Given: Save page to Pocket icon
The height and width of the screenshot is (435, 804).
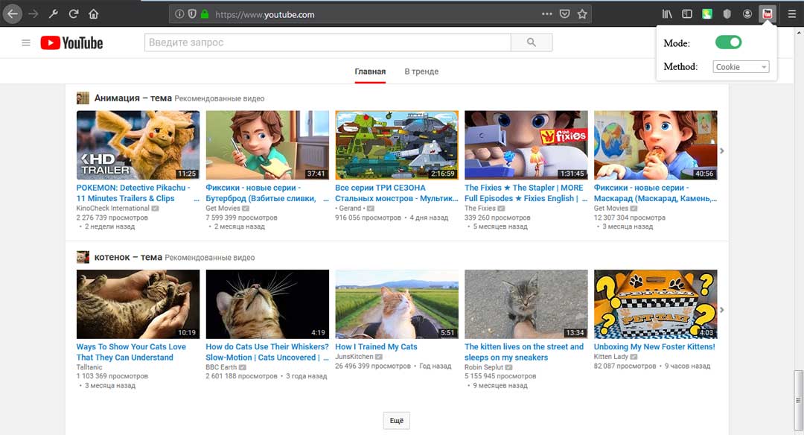Looking at the screenshot, I should click(x=564, y=14).
